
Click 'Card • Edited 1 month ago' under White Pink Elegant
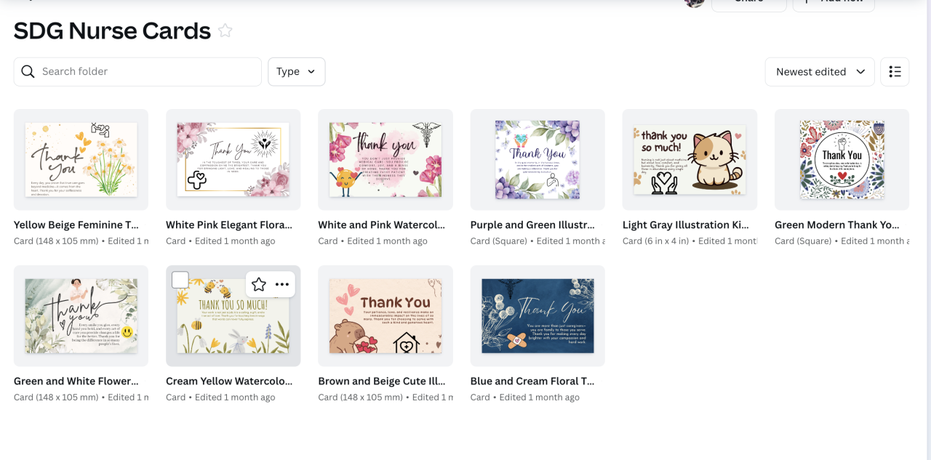tap(220, 241)
